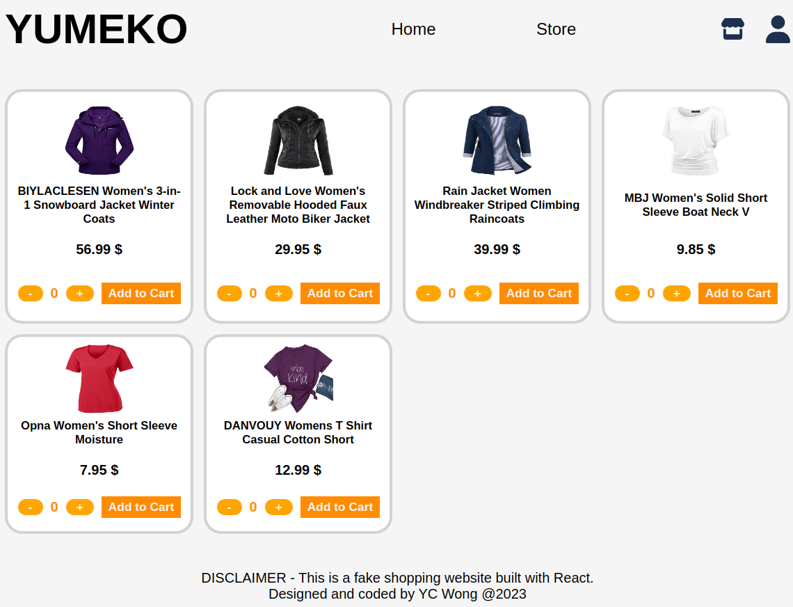The image size is (793, 607).
Task: Increase quantity of Rain Jacket Windbreaker
Action: pyautogui.click(x=478, y=294)
